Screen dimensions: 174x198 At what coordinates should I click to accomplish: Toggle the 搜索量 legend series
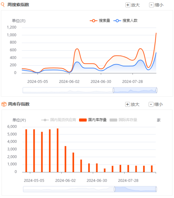pyautogui.click(x=100, y=20)
